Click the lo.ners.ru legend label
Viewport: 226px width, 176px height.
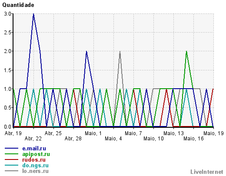pyautogui.click(x=35, y=171)
